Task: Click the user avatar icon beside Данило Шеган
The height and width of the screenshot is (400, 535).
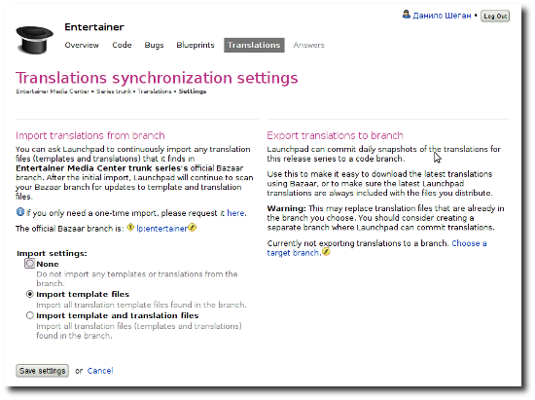Action: click(x=406, y=15)
